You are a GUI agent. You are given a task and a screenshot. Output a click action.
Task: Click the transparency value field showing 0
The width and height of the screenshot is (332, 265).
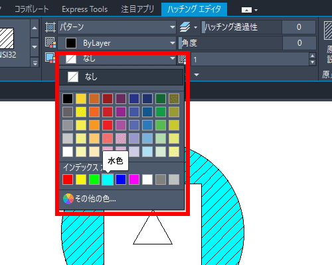[299, 27]
